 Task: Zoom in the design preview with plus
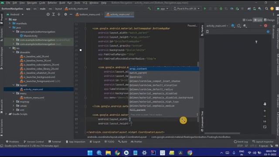(265, 111)
